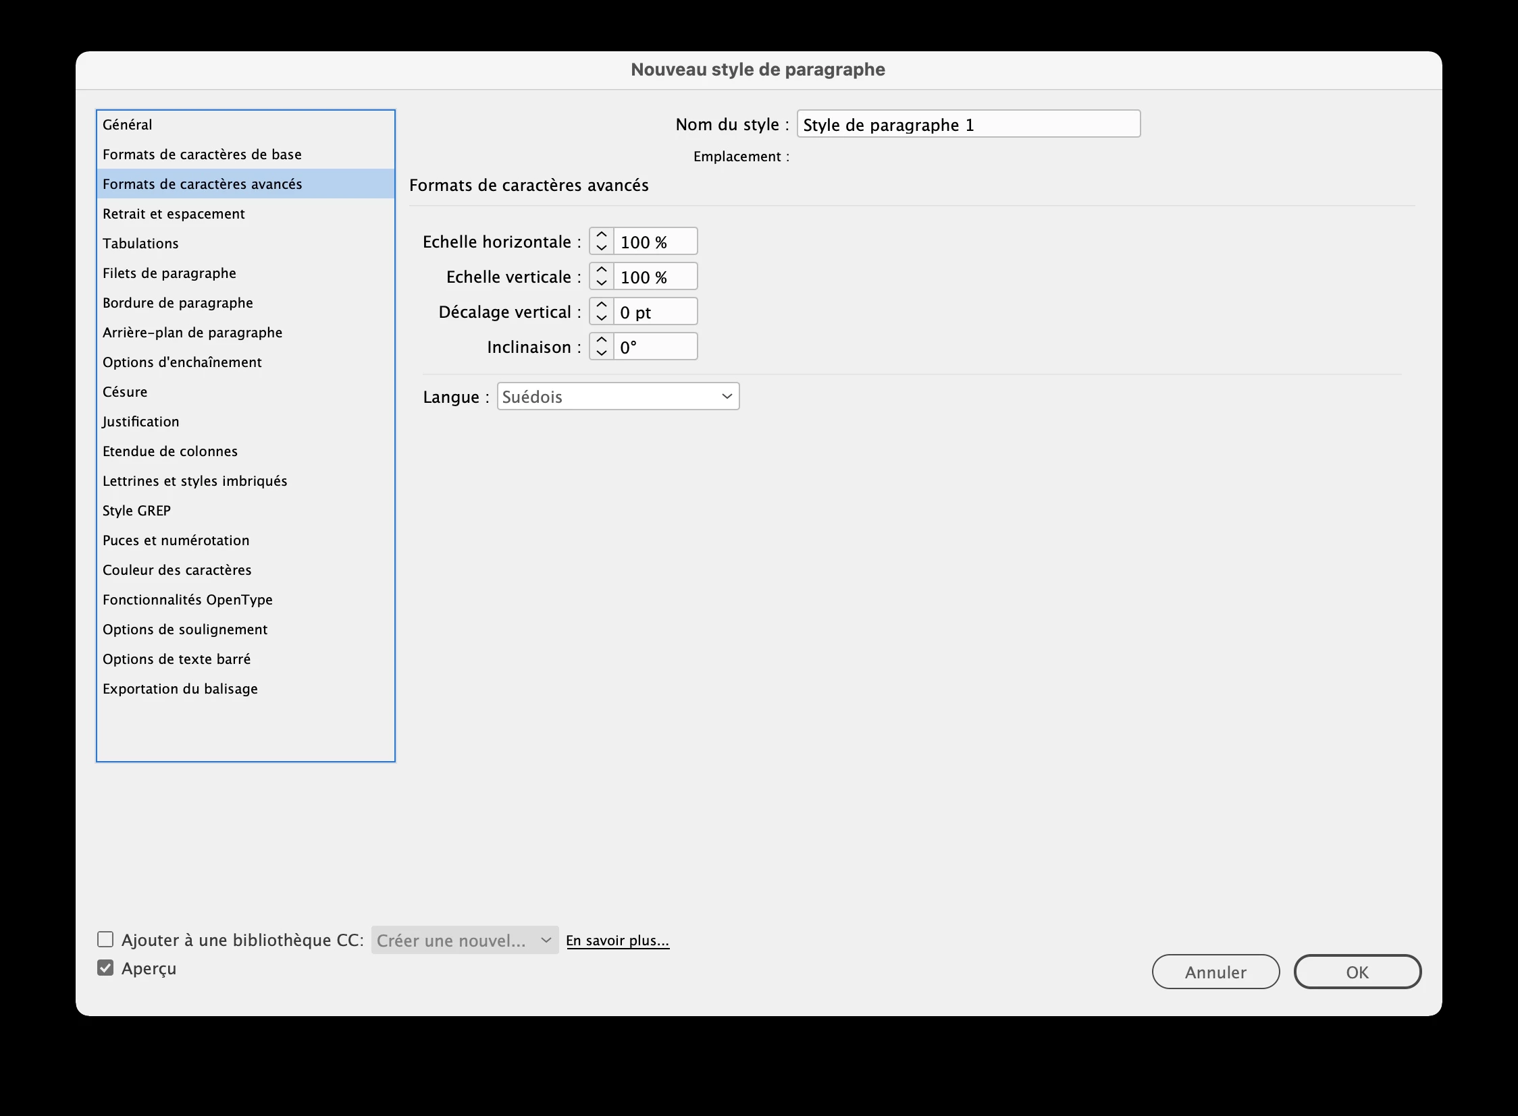Open the Créer une nouvel... library dropdown

pyautogui.click(x=465, y=941)
